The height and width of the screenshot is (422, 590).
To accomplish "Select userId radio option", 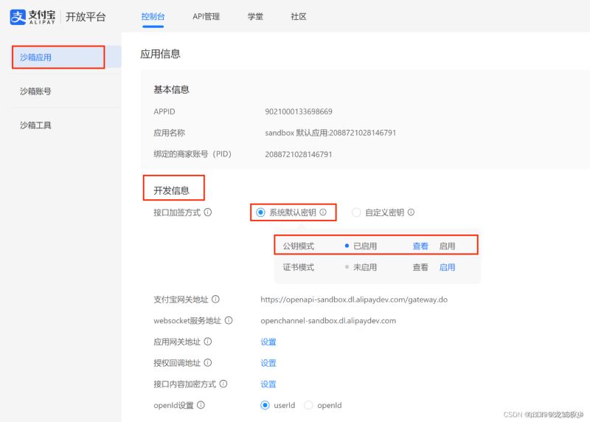I will (265, 405).
